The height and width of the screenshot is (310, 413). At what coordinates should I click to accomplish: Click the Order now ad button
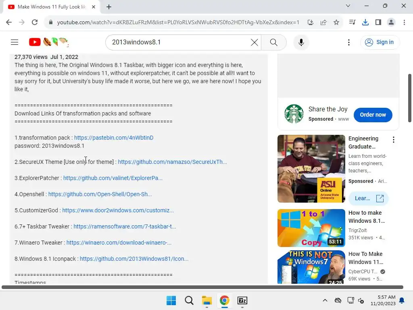(373, 115)
